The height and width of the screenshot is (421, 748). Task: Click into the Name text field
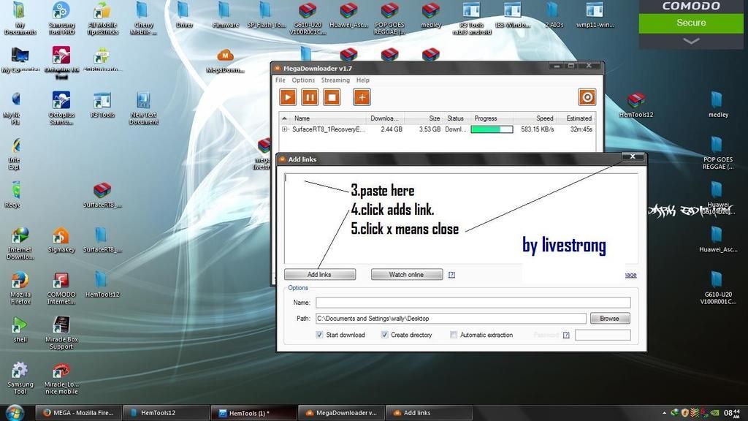click(473, 303)
